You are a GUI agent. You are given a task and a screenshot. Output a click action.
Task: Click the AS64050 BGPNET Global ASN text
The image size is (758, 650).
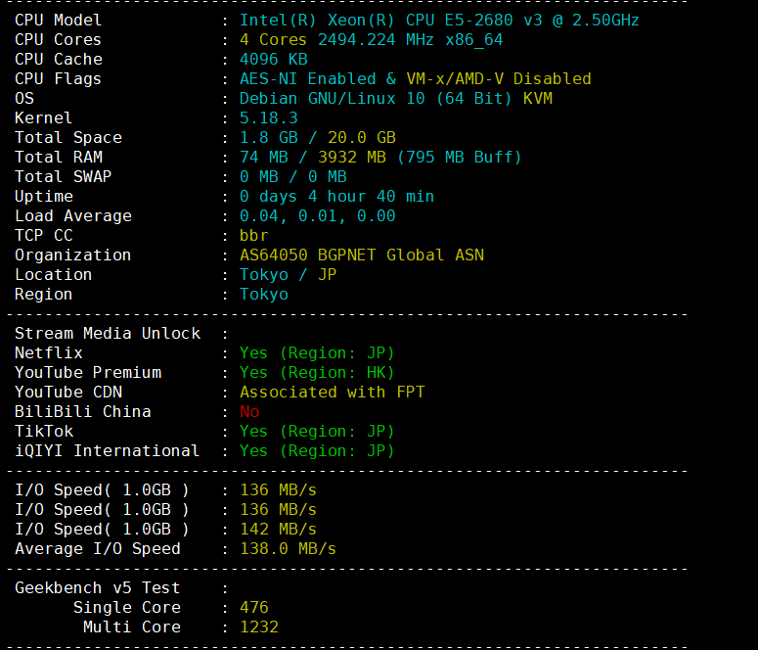[361, 255]
